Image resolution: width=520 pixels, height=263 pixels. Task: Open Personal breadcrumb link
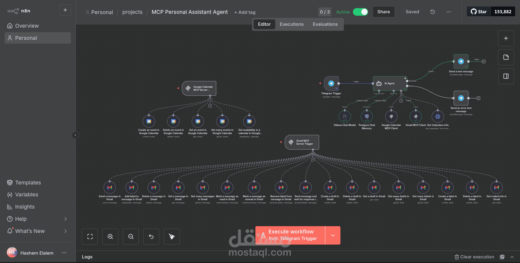99,12
